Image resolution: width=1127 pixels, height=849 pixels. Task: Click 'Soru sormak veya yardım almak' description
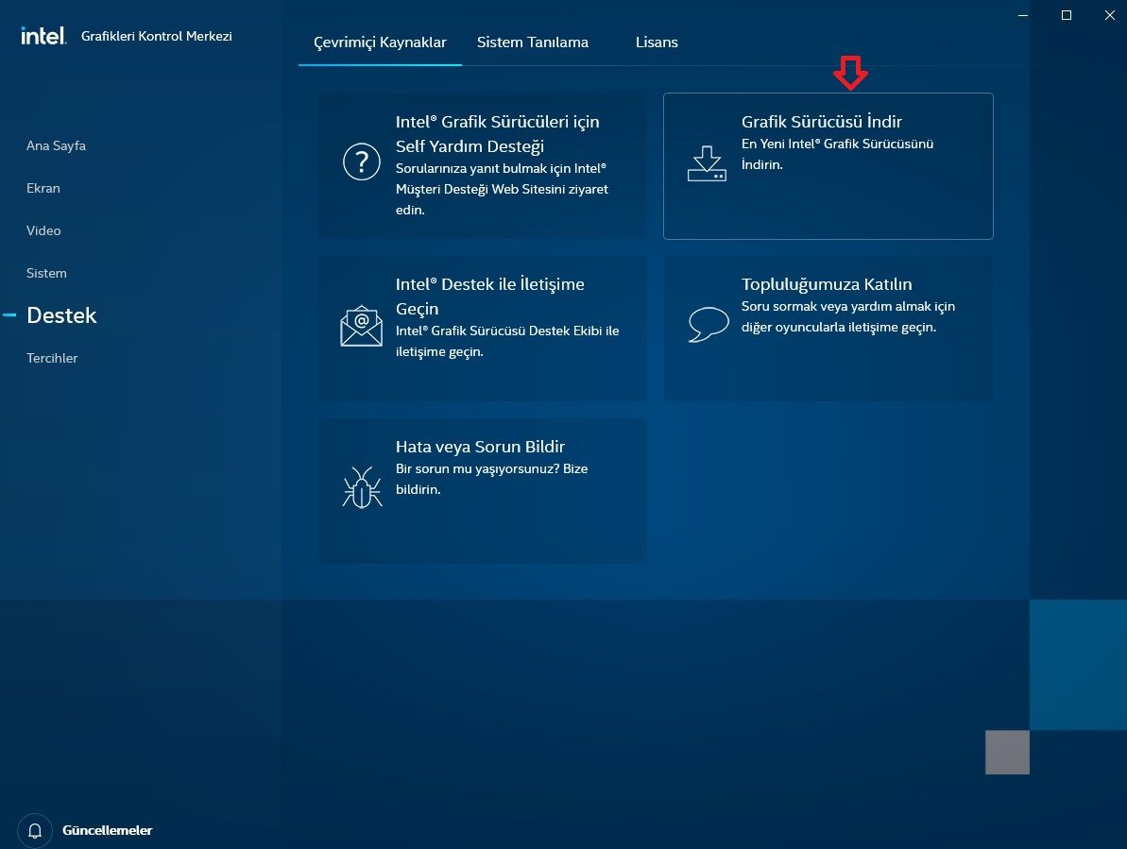coord(848,316)
